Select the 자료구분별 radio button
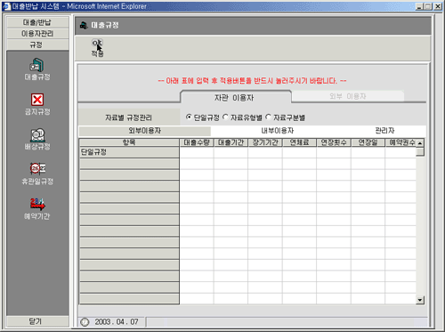The image size is (445, 332). click(x=268, y=117)
